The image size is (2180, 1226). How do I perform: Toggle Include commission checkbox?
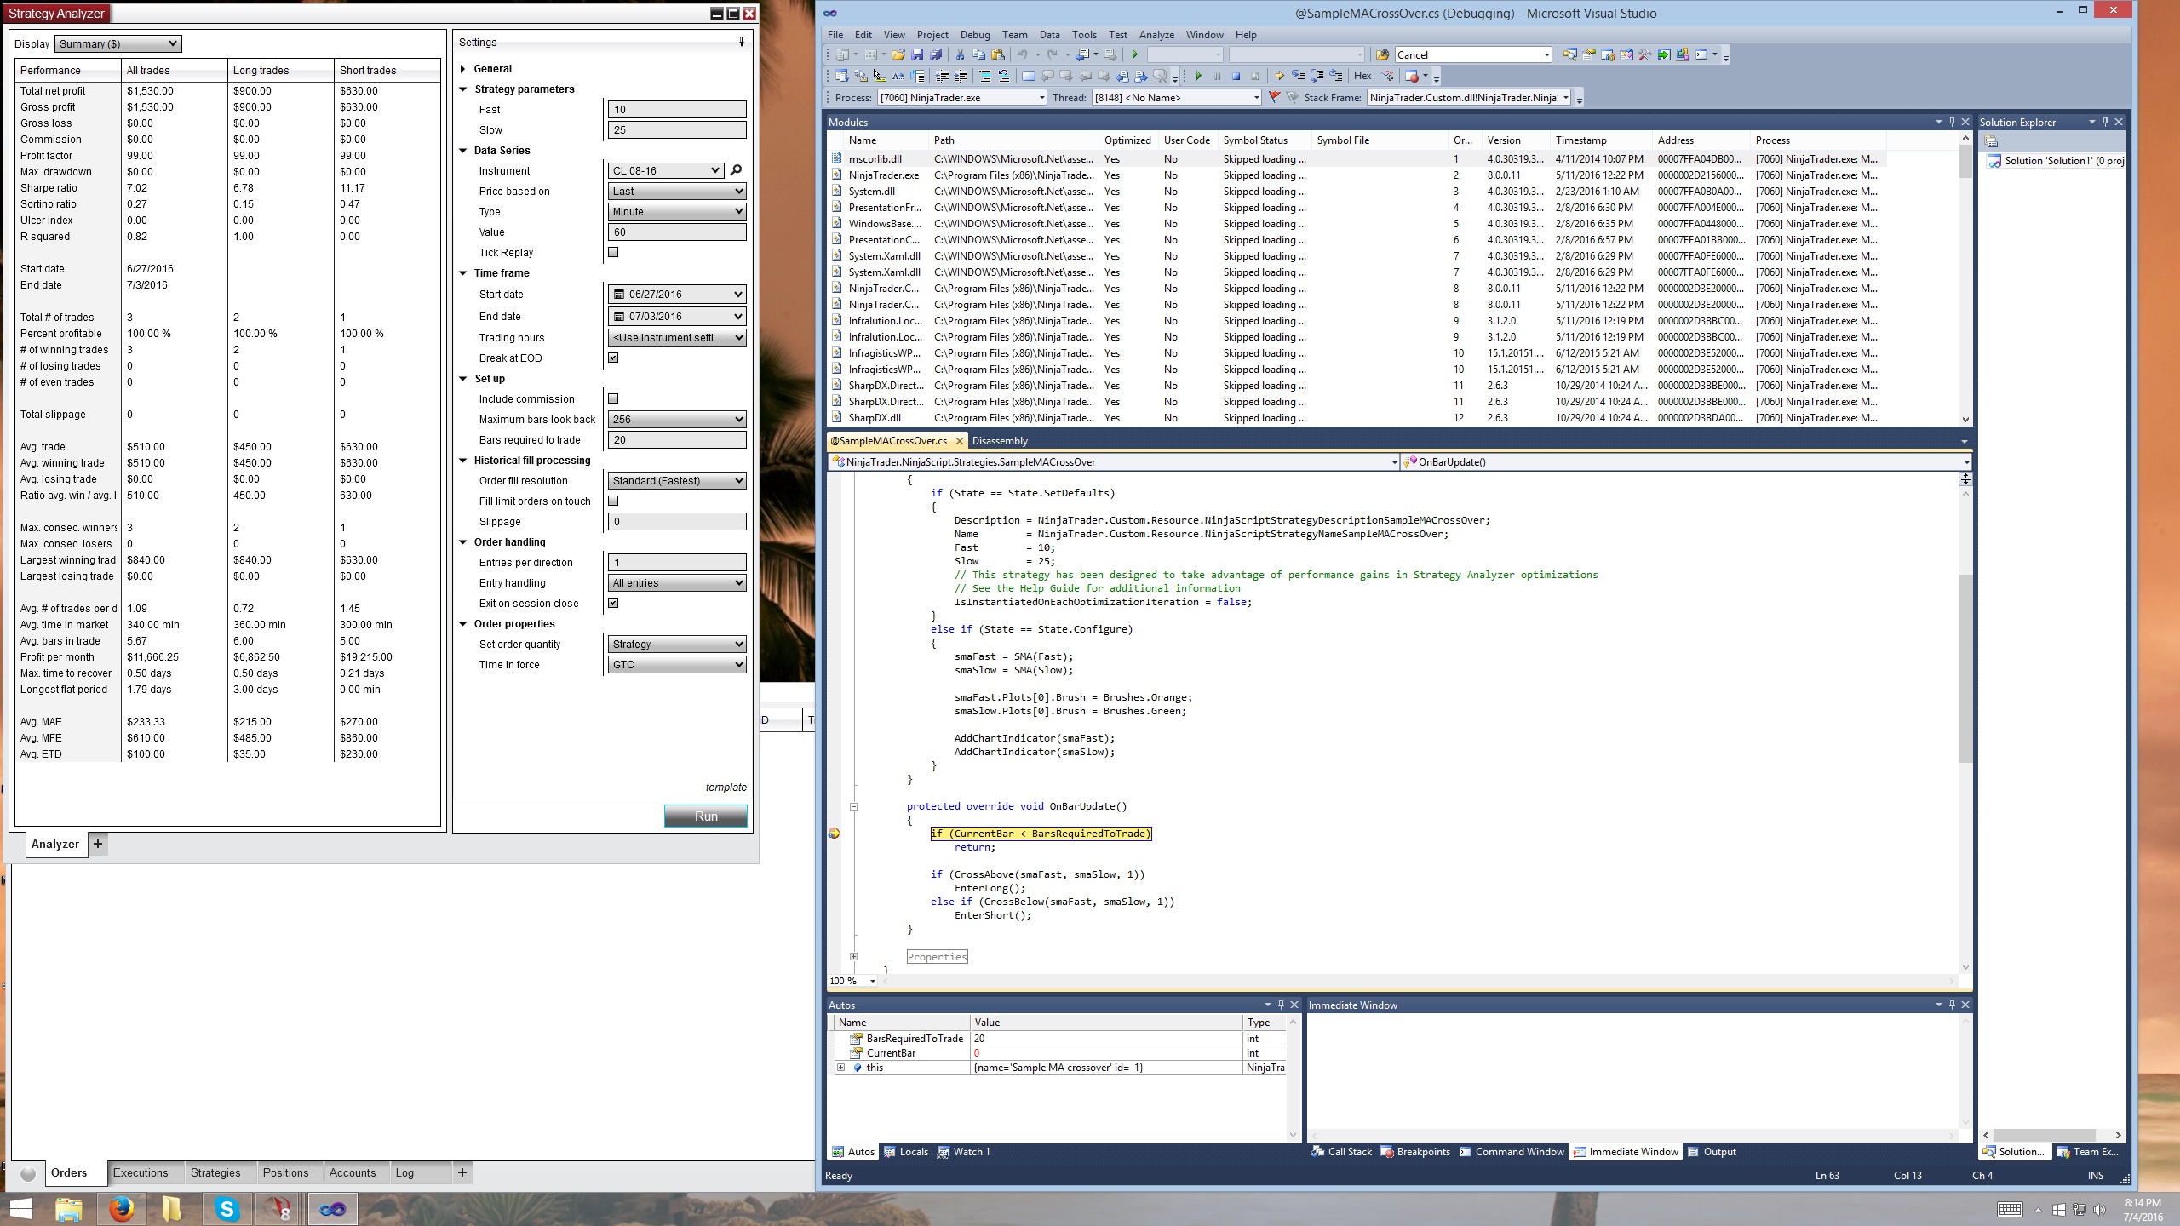pos(613,398)
